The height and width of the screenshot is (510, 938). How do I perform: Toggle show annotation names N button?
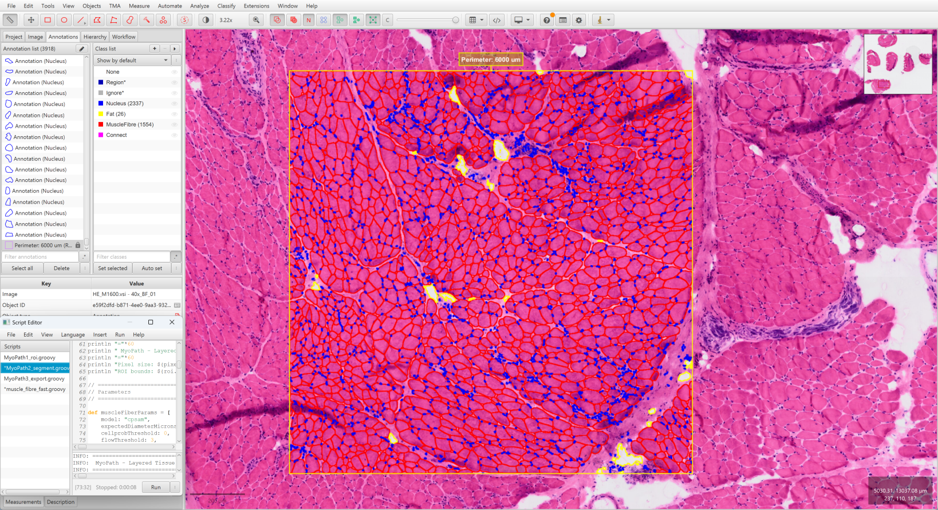click(x=309, y=20)
